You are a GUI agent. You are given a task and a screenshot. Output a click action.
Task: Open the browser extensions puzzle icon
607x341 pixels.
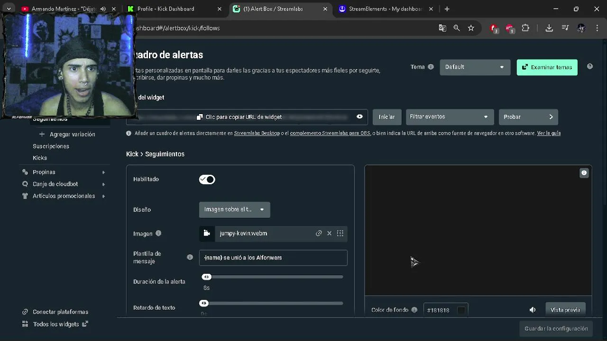click(x=525, y=28)
